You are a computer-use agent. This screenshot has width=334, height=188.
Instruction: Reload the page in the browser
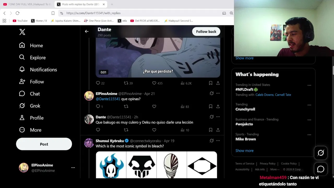point(17,13)
